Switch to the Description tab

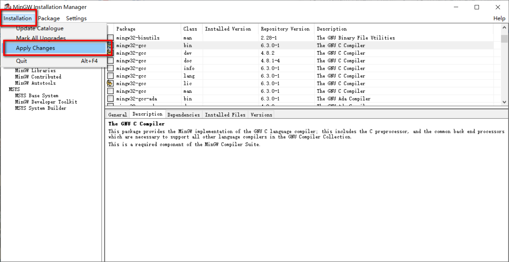(x=147, y=114)
